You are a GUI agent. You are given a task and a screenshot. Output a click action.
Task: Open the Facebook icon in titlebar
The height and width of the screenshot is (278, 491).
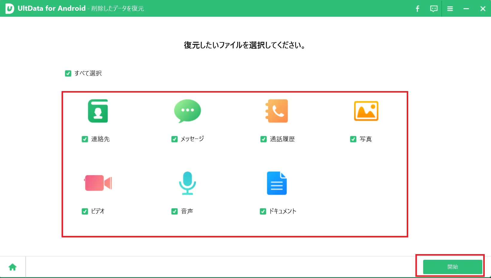pos(417,9)
